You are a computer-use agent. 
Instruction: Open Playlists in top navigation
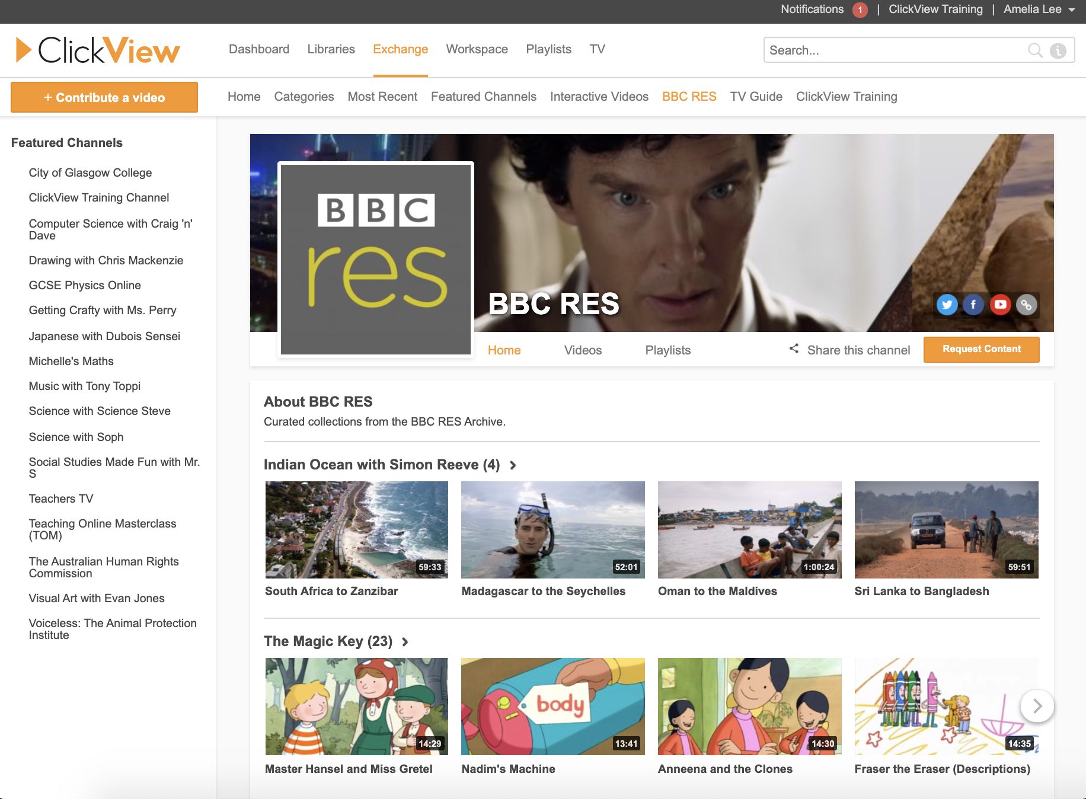548,49
